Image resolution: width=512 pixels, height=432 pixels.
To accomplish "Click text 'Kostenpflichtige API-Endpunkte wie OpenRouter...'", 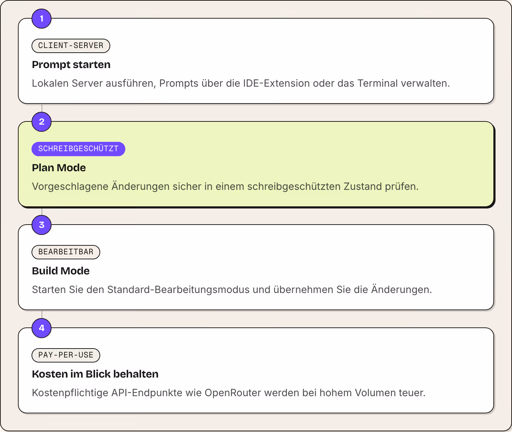I will pyautogui.click(x=229, y=393).
